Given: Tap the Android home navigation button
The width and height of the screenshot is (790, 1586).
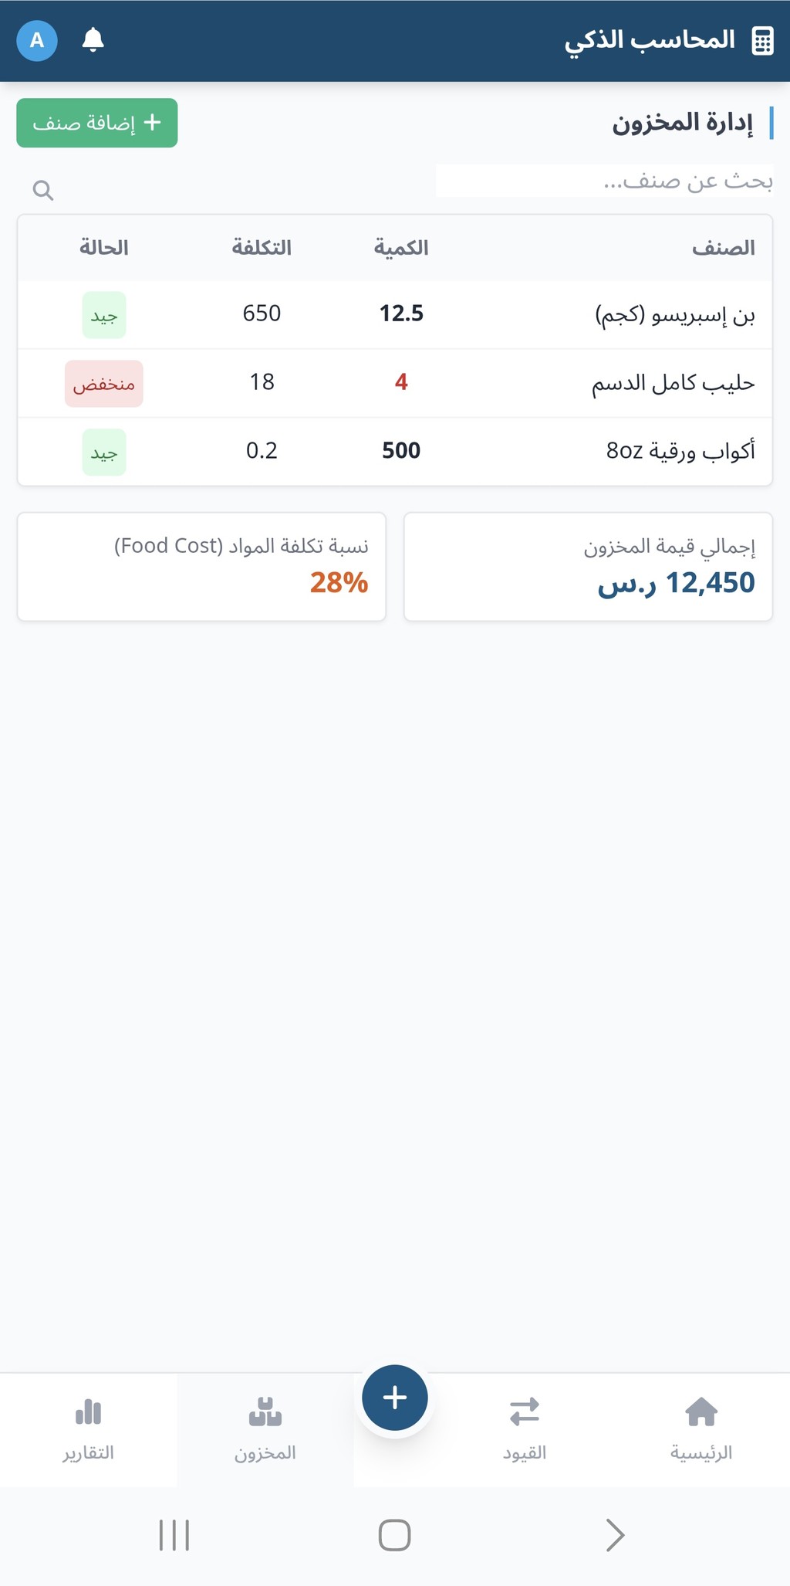Looking at the screenshot, I should [x=394, y=1535].
